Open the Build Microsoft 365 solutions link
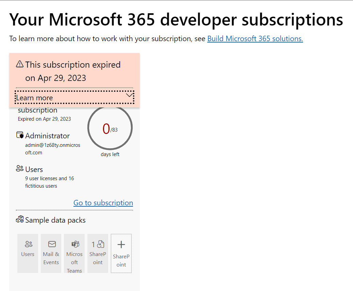The image size is (353, 291). click(x=255, y=39)
